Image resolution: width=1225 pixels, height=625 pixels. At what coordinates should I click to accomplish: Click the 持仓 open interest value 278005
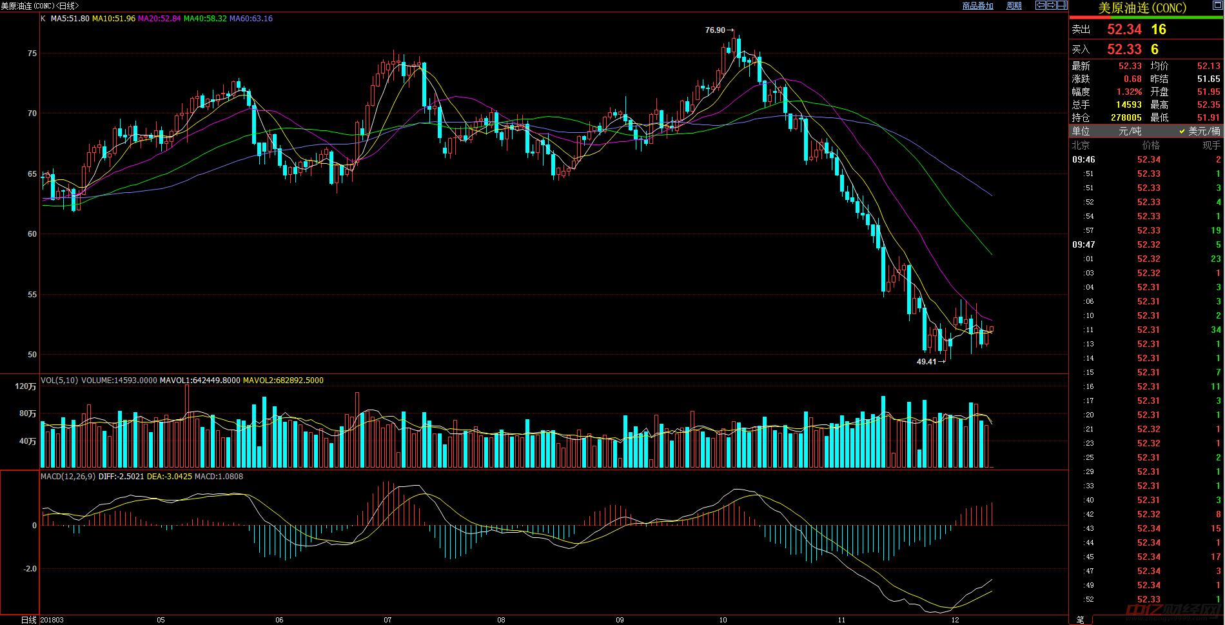tap(1126, 117)
